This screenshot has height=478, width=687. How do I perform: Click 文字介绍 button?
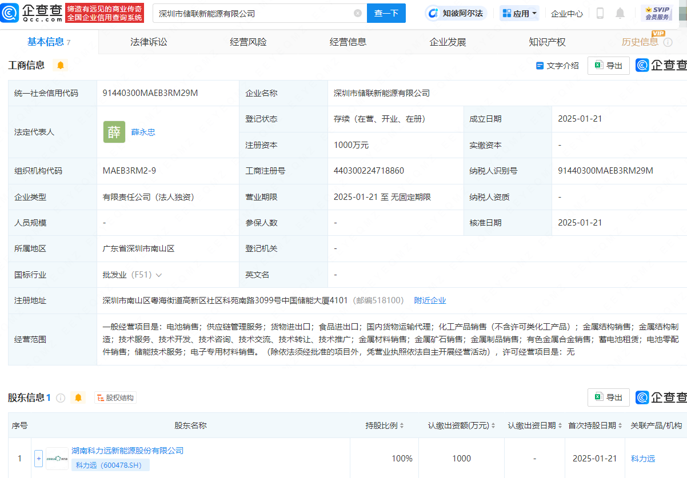click(557, 66)
